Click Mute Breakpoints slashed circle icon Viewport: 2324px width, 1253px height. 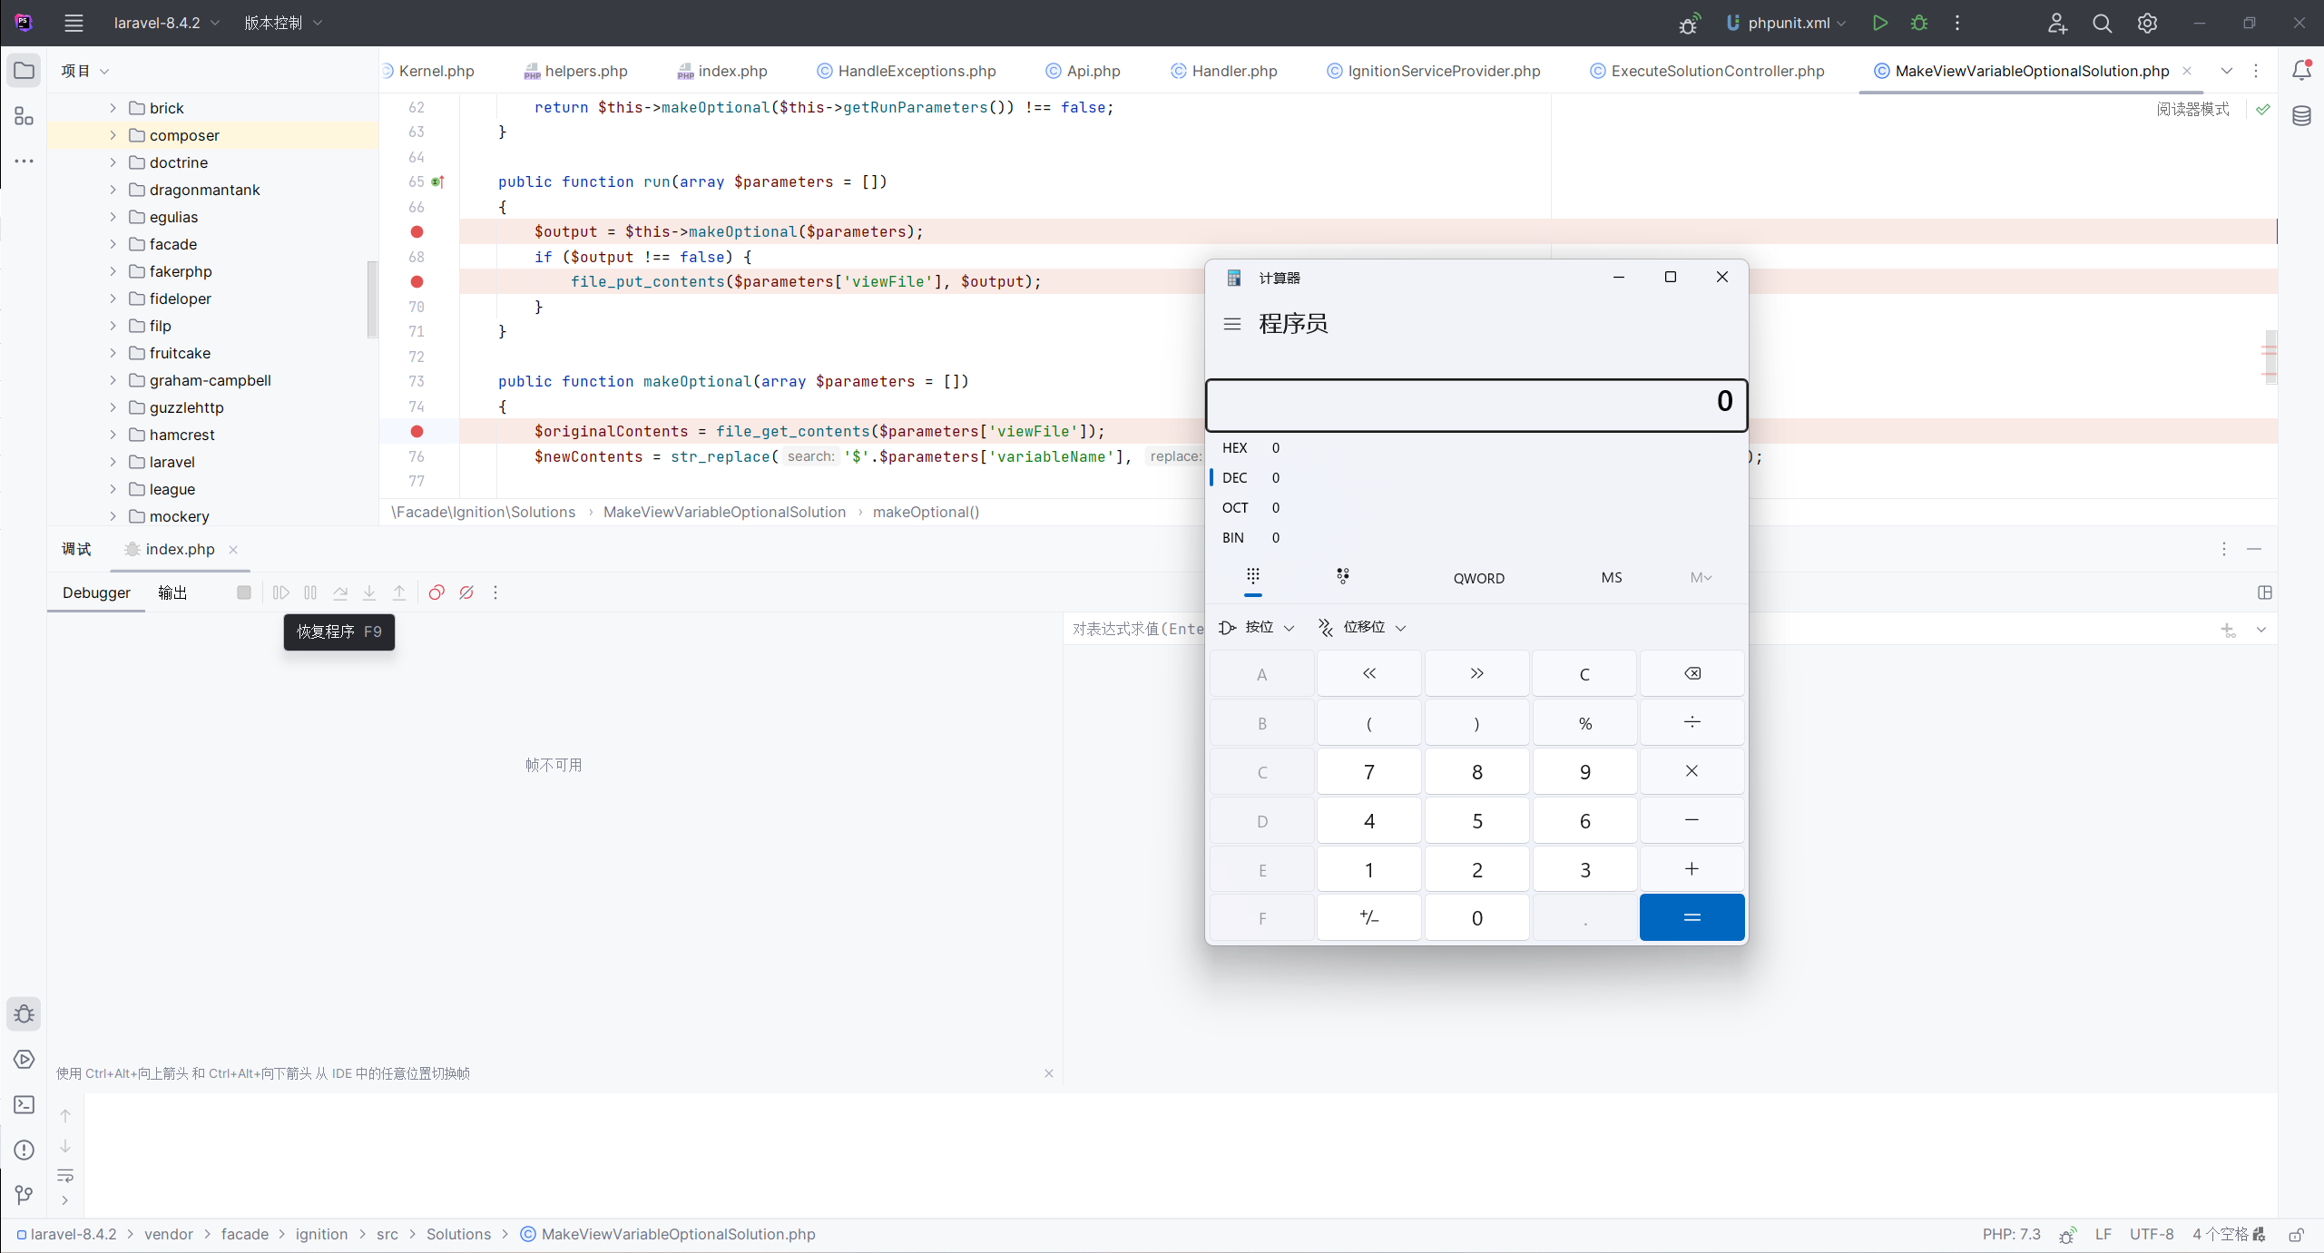pos(466,592)
